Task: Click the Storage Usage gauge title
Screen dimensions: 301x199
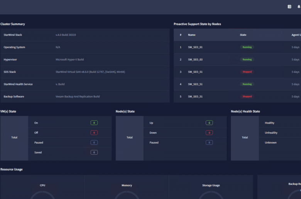Action: point(211,186)
